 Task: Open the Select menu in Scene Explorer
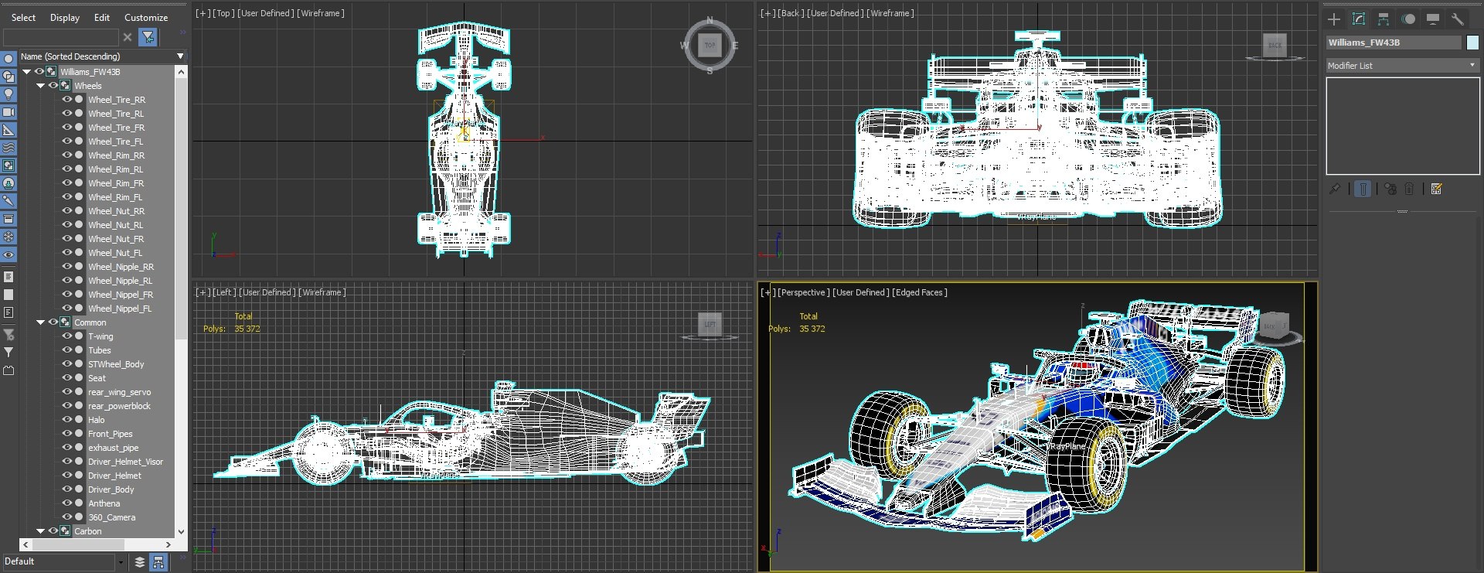tap(23, 17)
